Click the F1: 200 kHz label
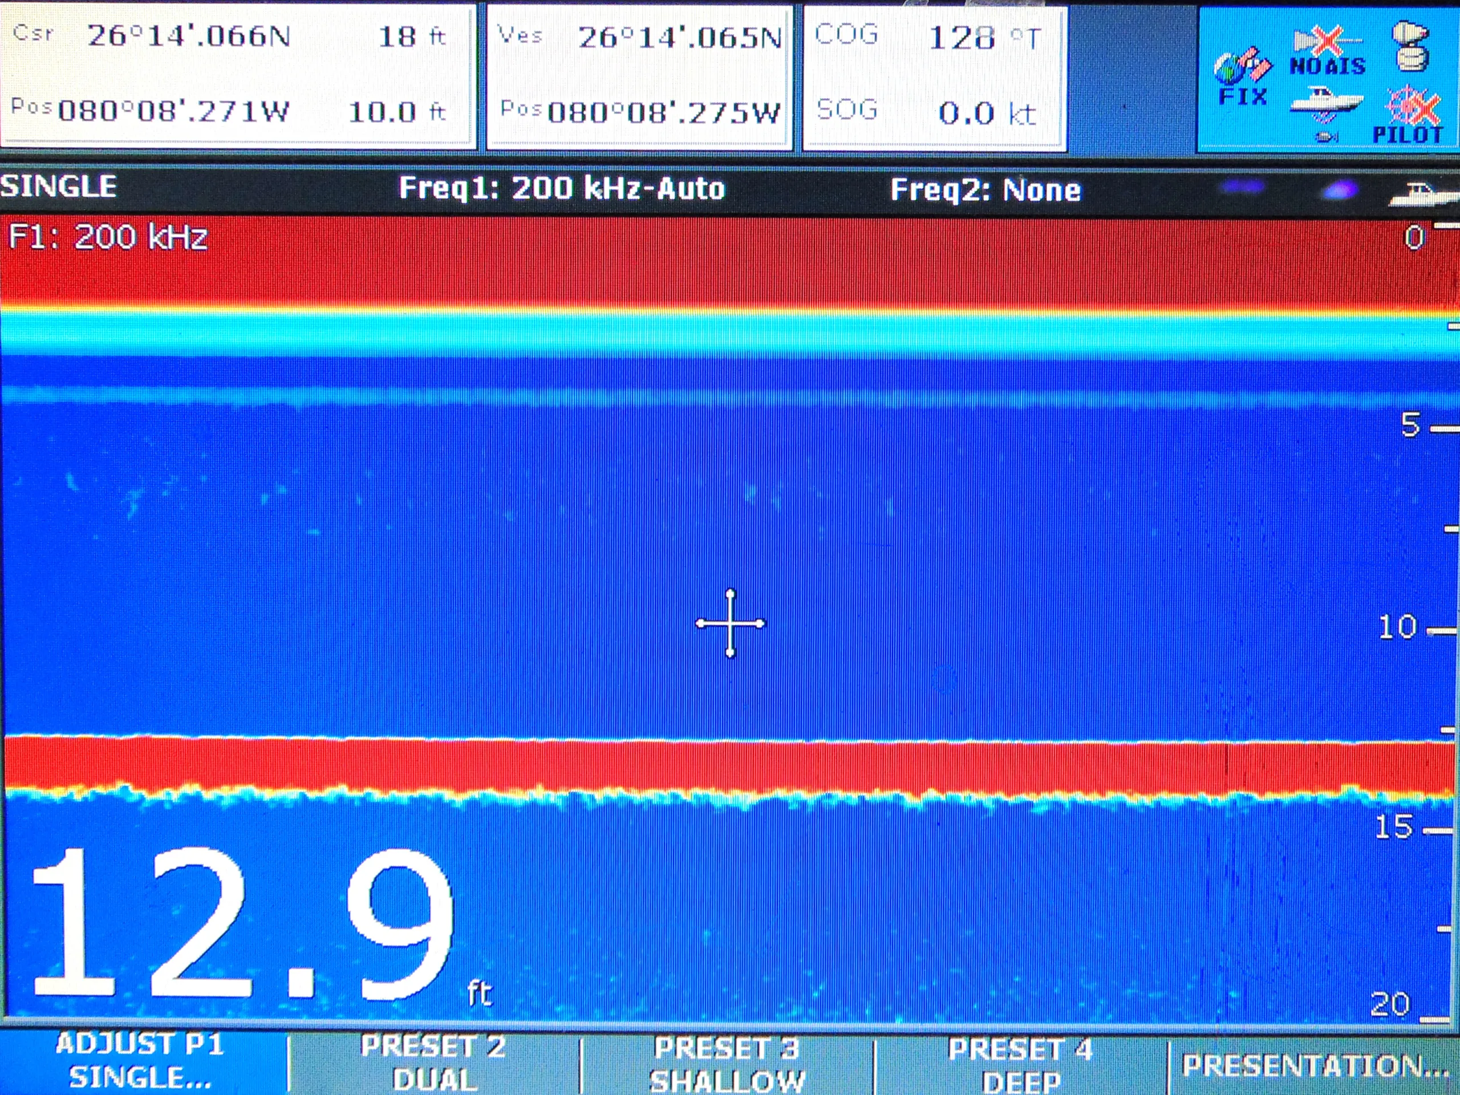The height and width of the screenshot is (1095, 1460). pyautogui.click(x=108, y=237)
